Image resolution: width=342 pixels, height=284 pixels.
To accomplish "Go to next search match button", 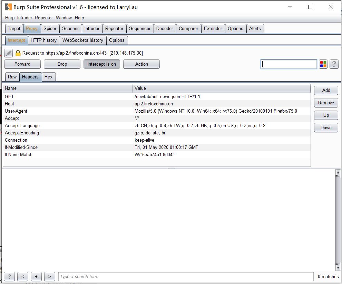I will coord(49,277).
